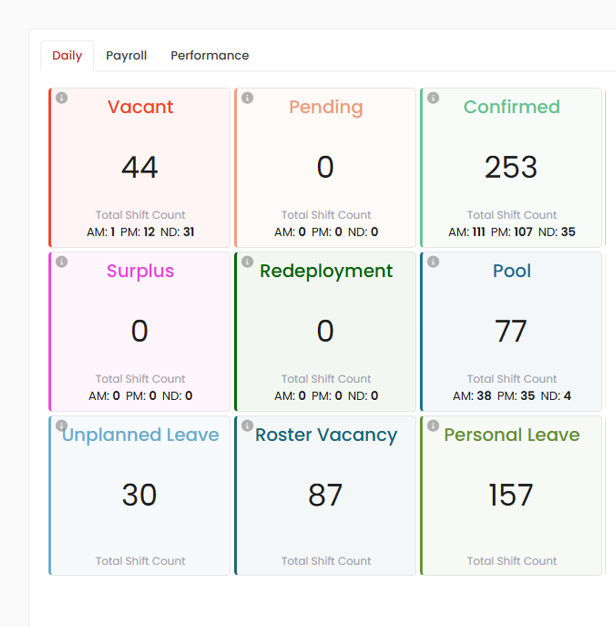Select the Personal Leave card title

click(x=512, y=434)
